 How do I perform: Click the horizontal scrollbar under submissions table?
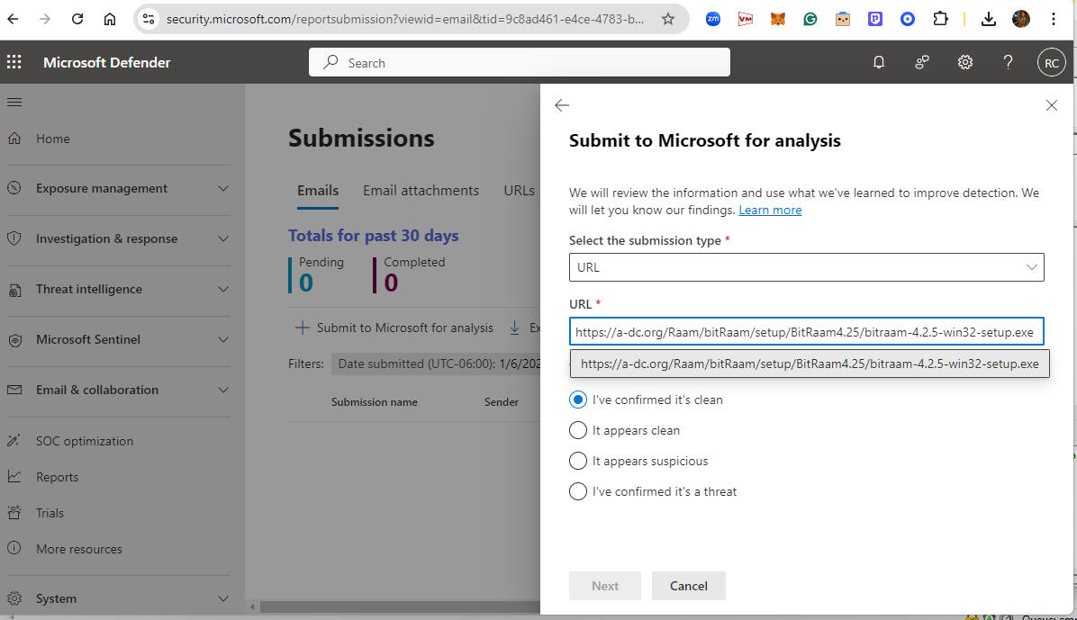399,607
